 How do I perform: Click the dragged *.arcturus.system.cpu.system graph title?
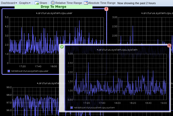(x=117, y=50)
